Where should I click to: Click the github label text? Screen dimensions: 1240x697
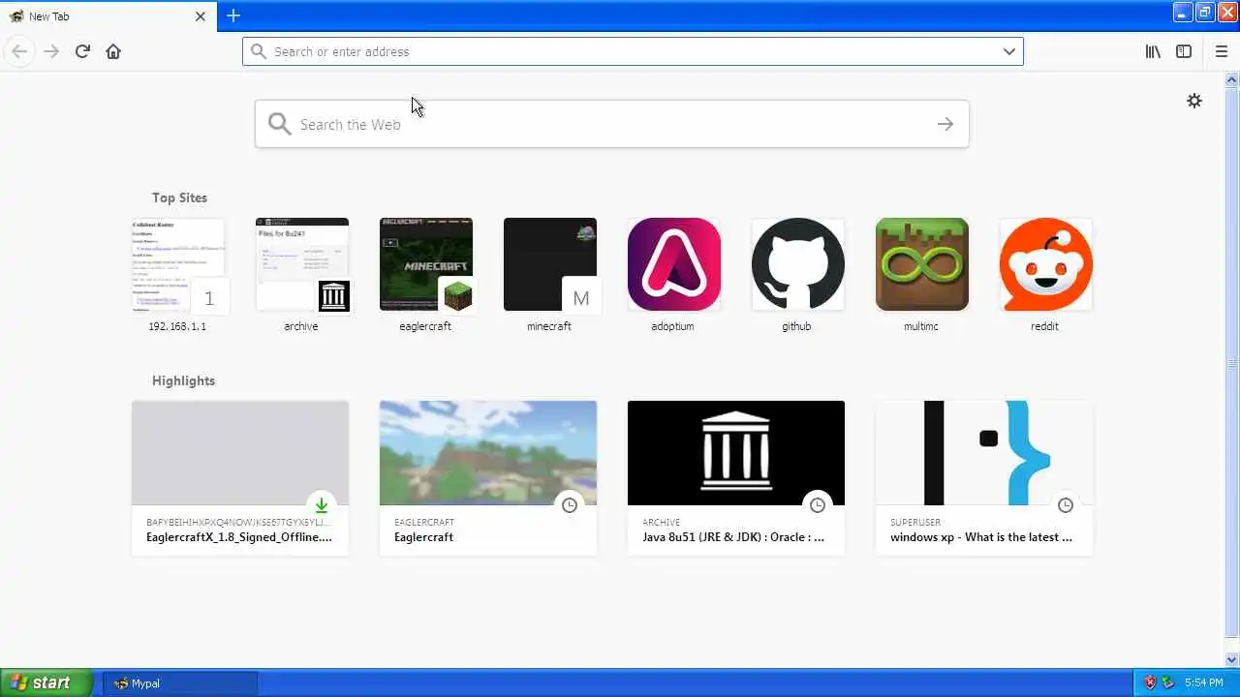(x=796, y=326)
